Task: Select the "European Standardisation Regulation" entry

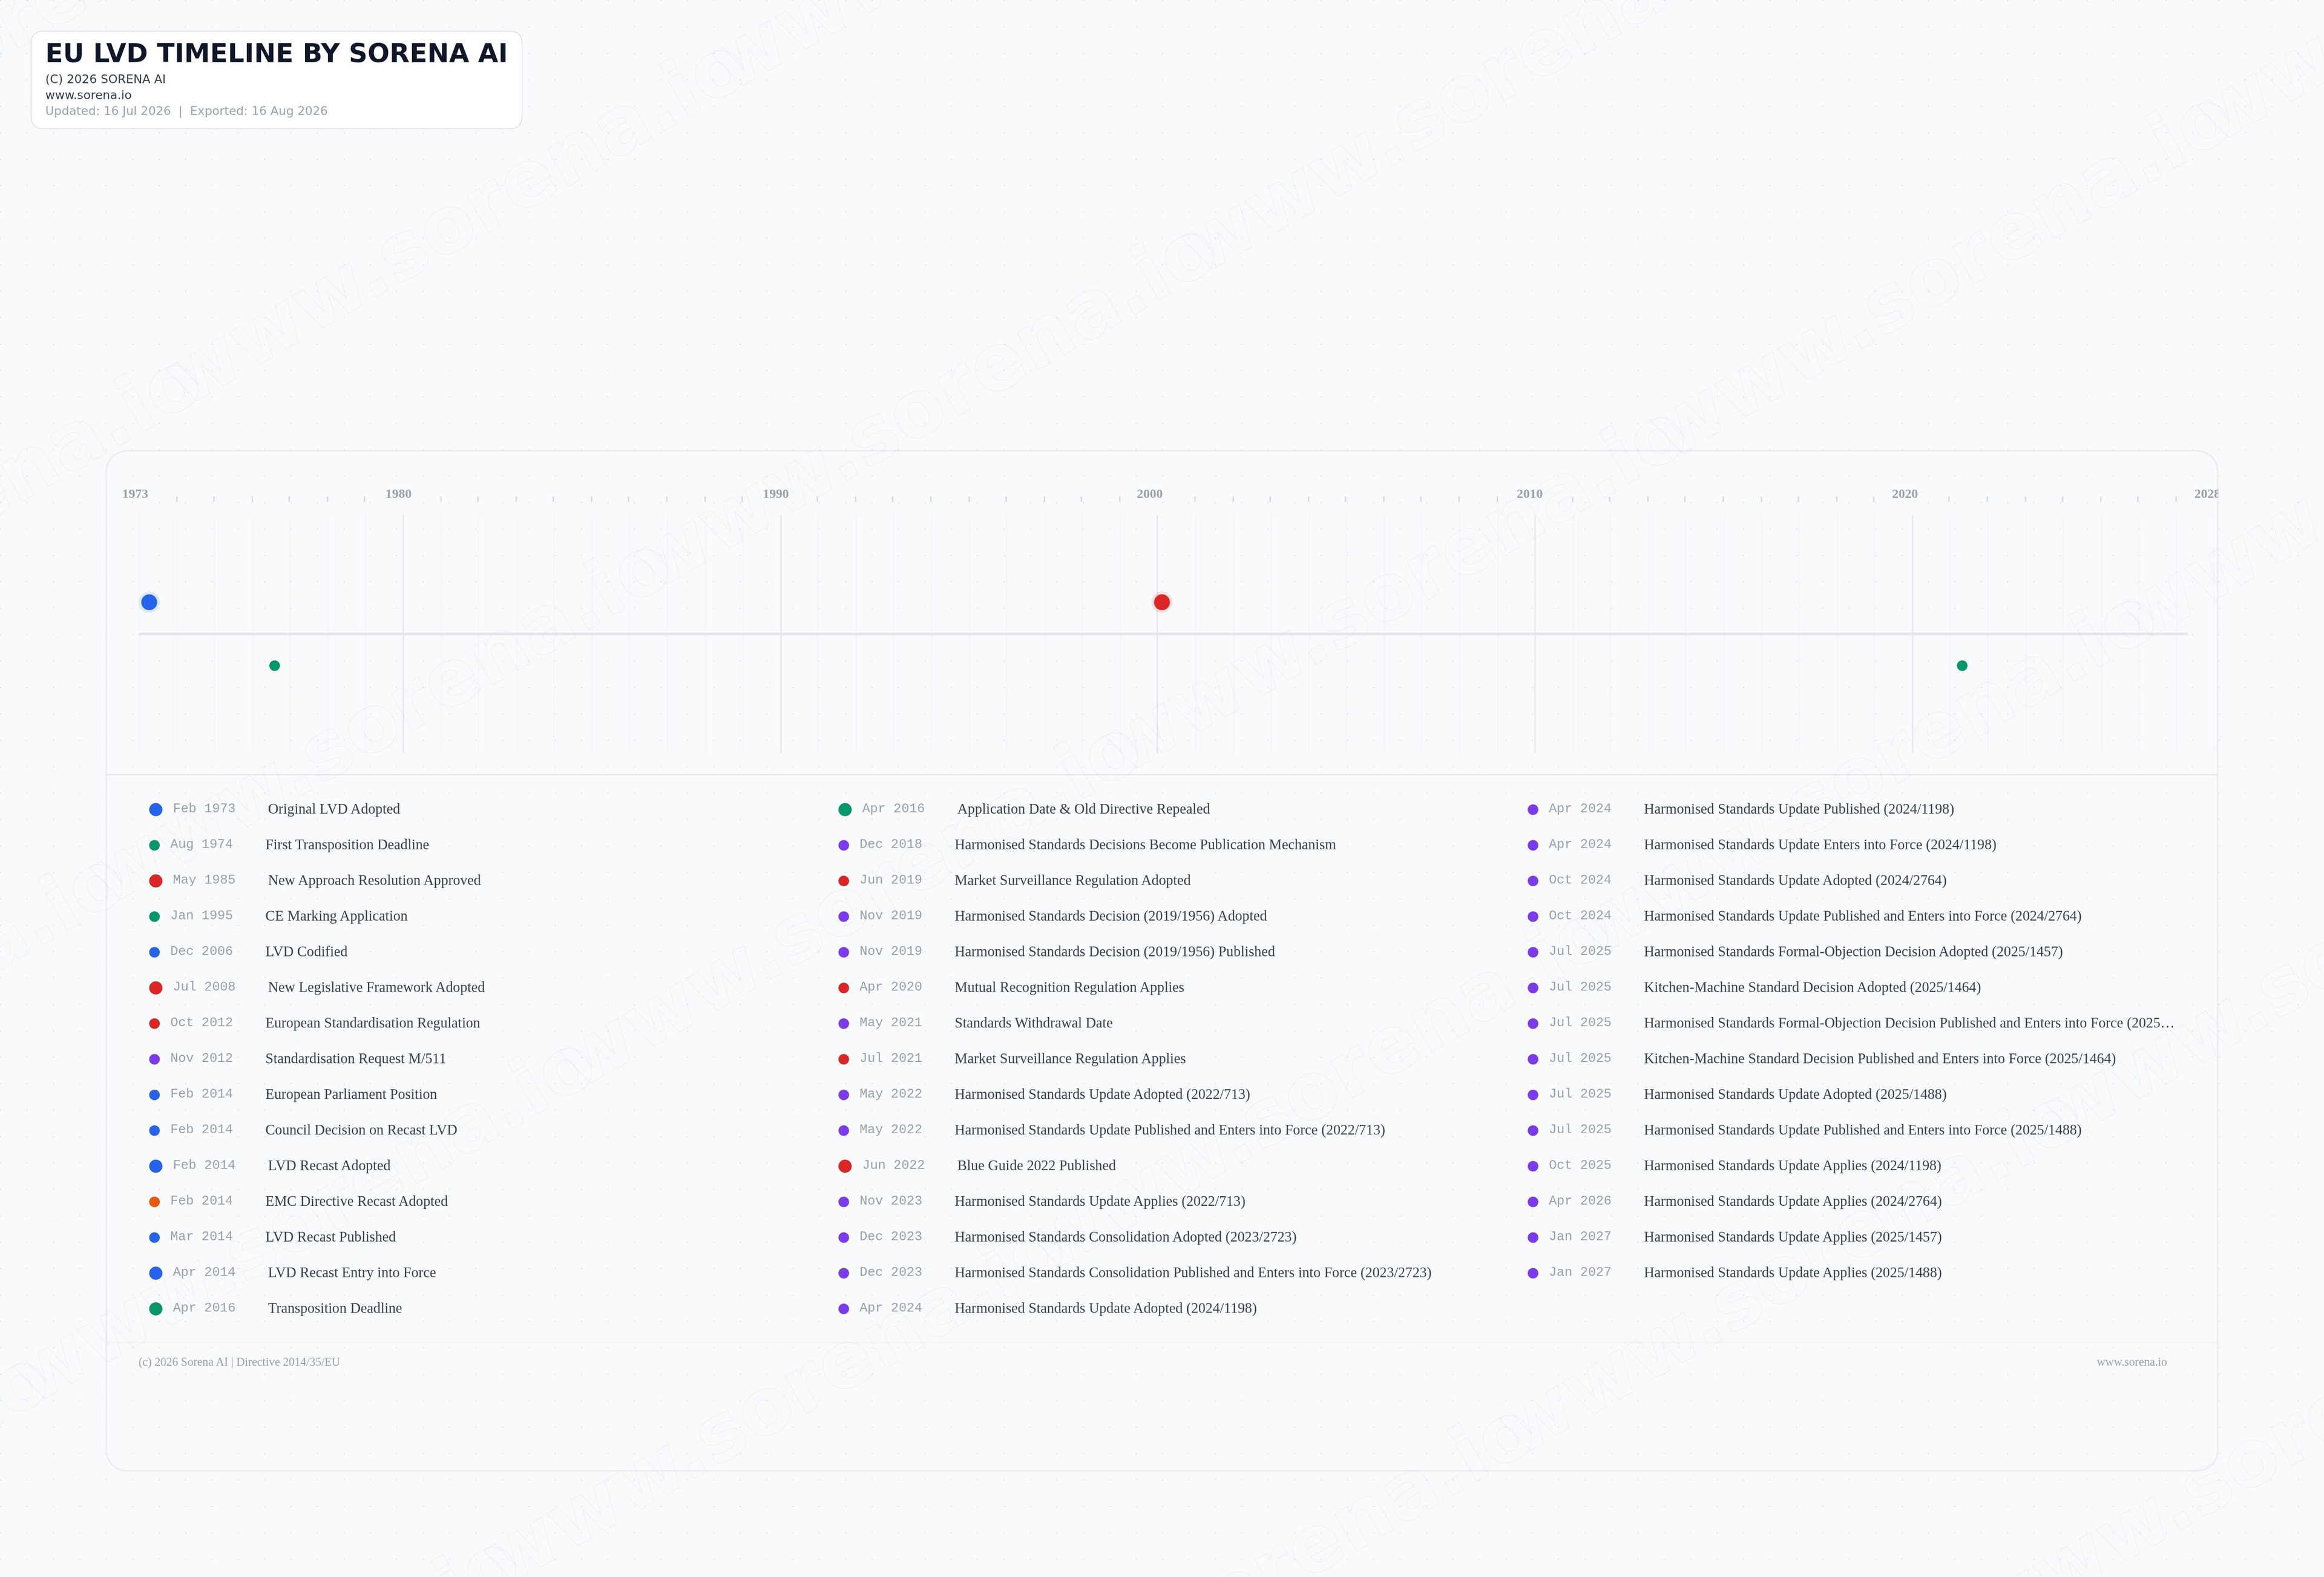Action: [x=372, y=1023]
